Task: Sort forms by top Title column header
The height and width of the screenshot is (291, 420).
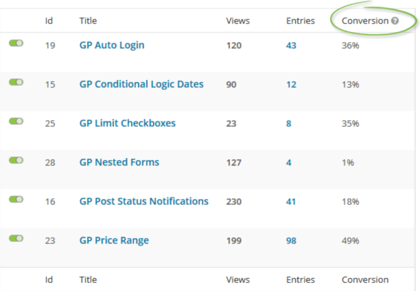Action: 88,21
